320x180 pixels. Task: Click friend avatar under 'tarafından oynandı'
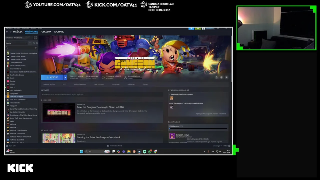pos(171,98)
